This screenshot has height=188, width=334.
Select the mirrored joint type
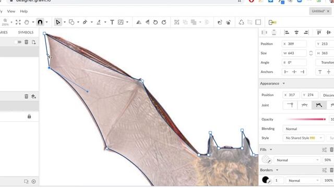(305, 105)
